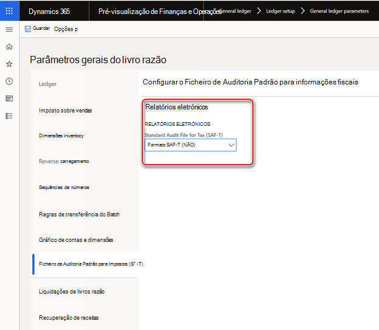Click Ledger setup breadcrumb
Screen dimensions: 379x330
(281, 11)
